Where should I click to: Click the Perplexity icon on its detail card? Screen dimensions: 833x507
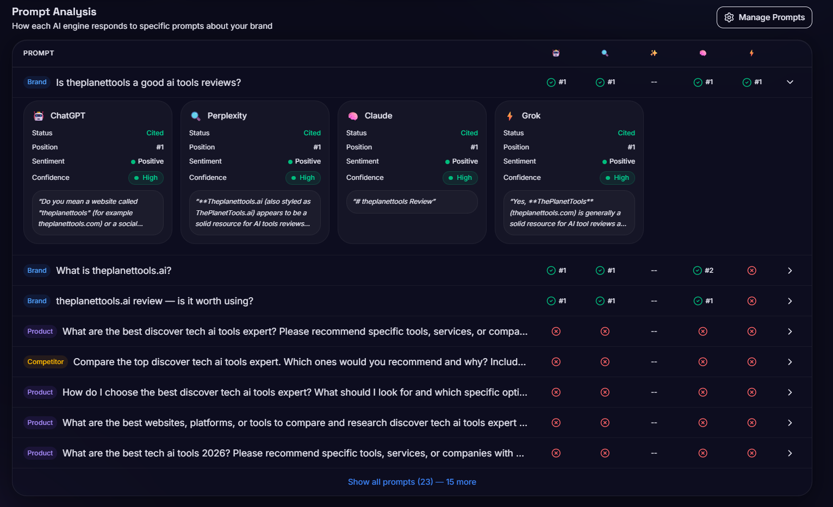click(196, 115)
